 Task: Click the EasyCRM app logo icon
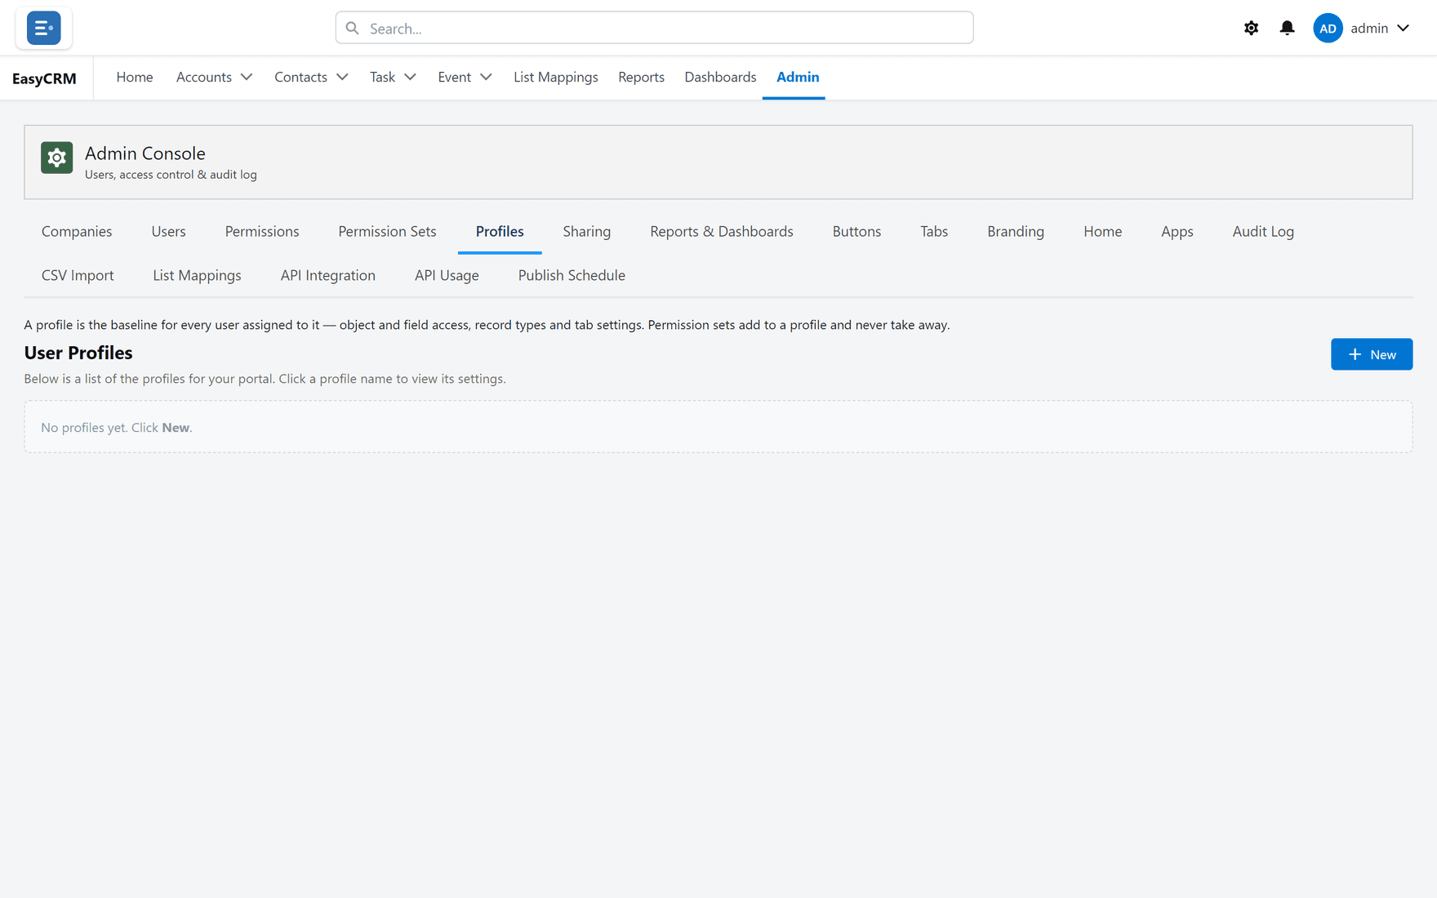click(x=43, y=28)
